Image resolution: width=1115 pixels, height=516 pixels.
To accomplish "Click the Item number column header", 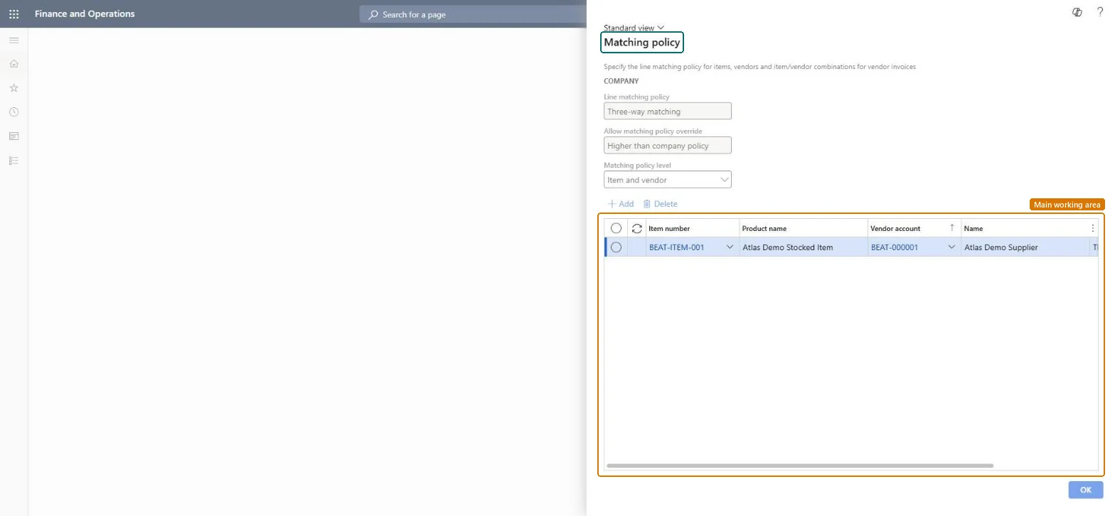I will [x=693, y=228].
